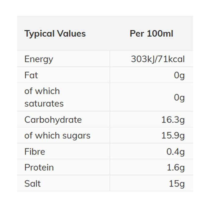Select the 'Carbohydrate' row label
The image size is (214, 214).
(x=53, y=120)
